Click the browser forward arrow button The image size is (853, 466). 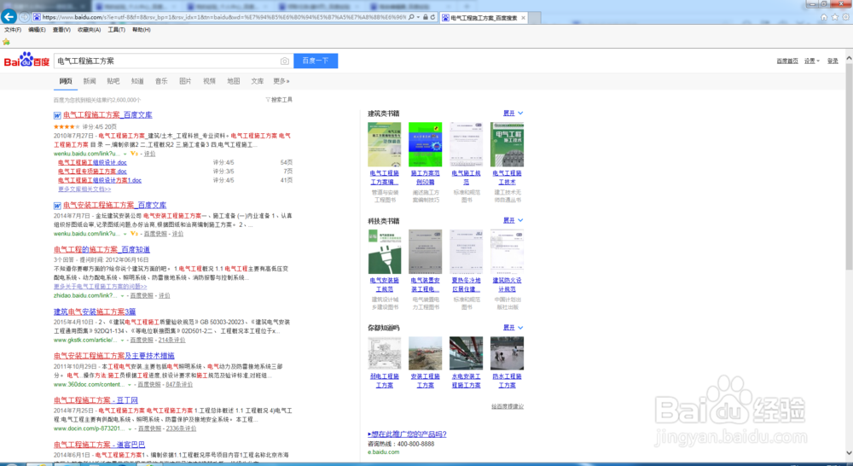pyautogui.click(x=25, y=17)
